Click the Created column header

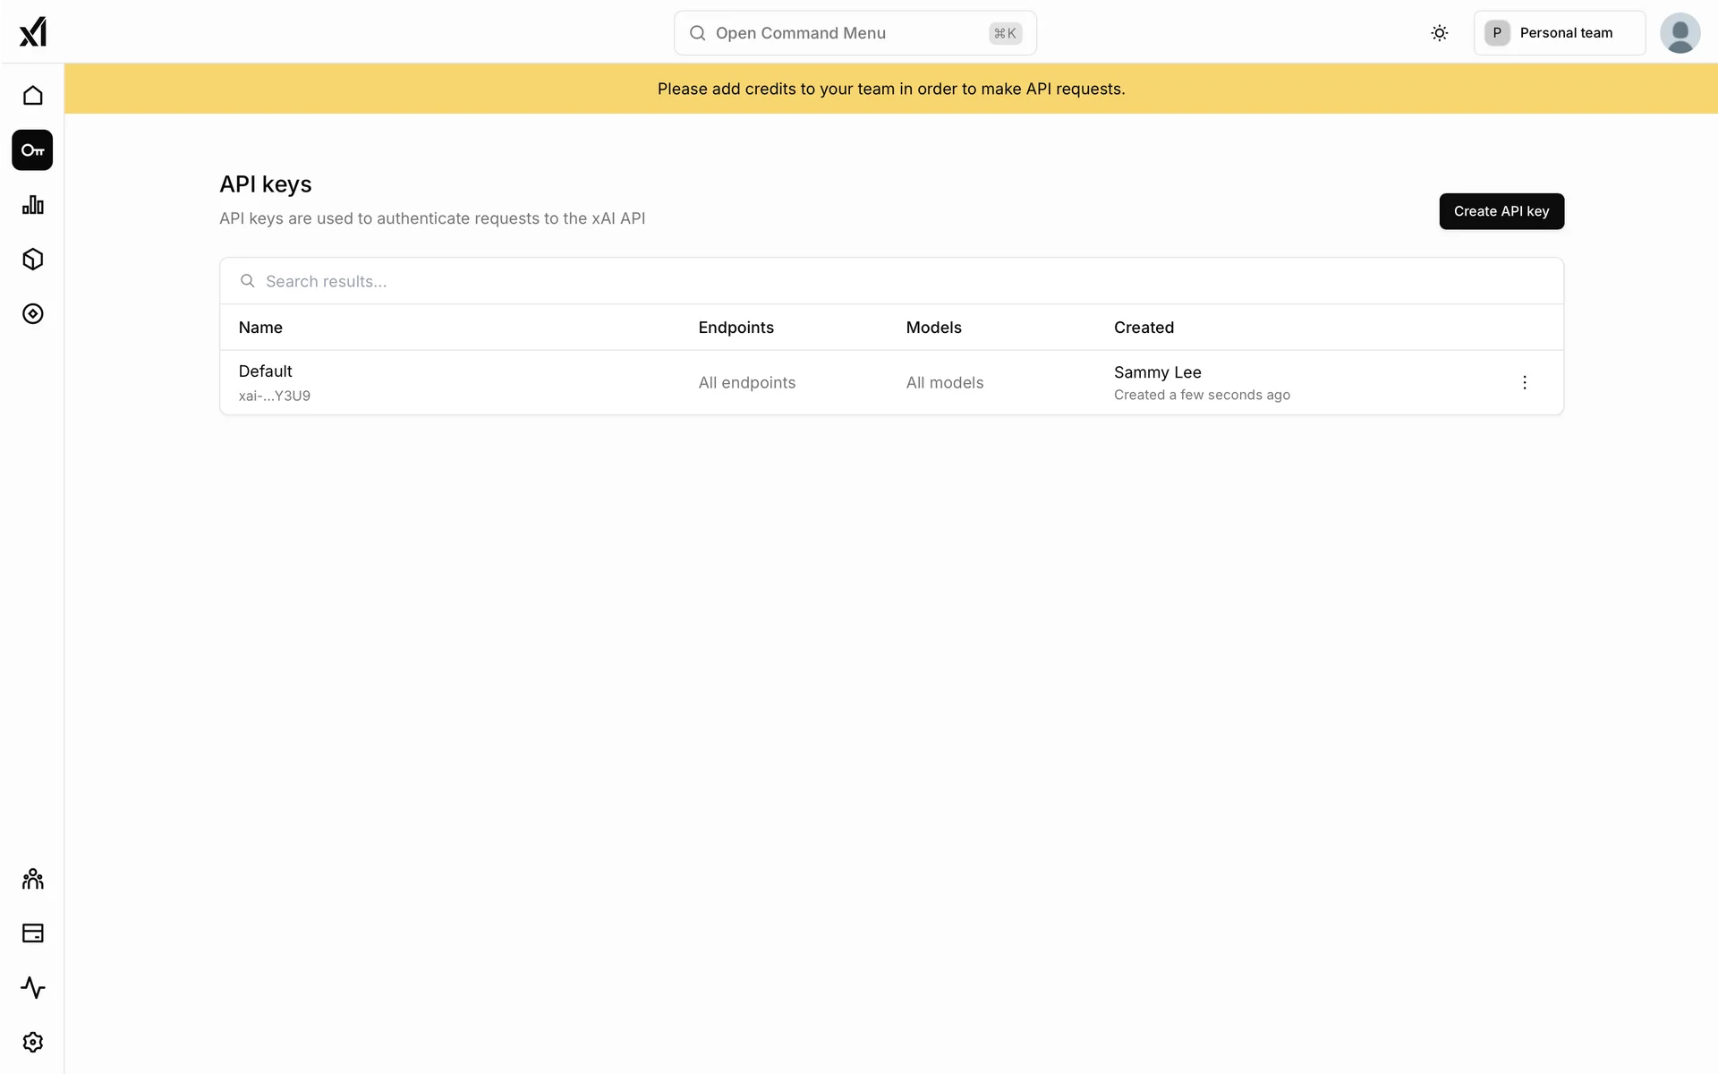tap(1144, 328)
